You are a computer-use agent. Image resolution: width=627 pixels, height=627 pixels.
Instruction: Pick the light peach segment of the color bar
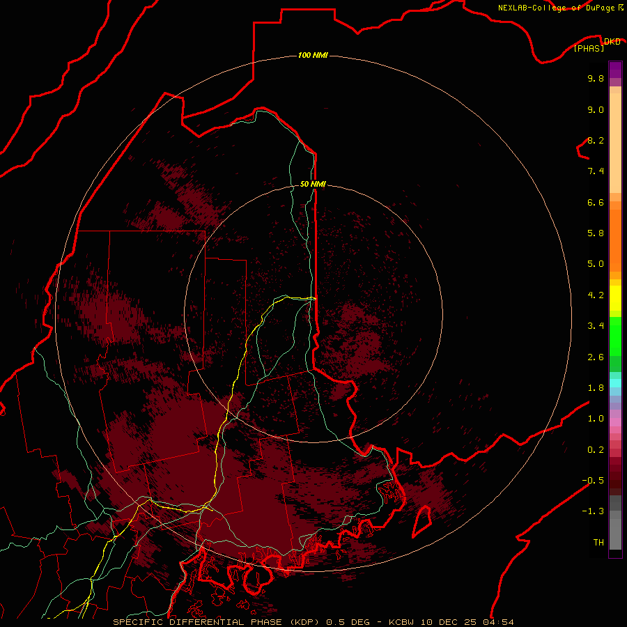pos(615,143)
